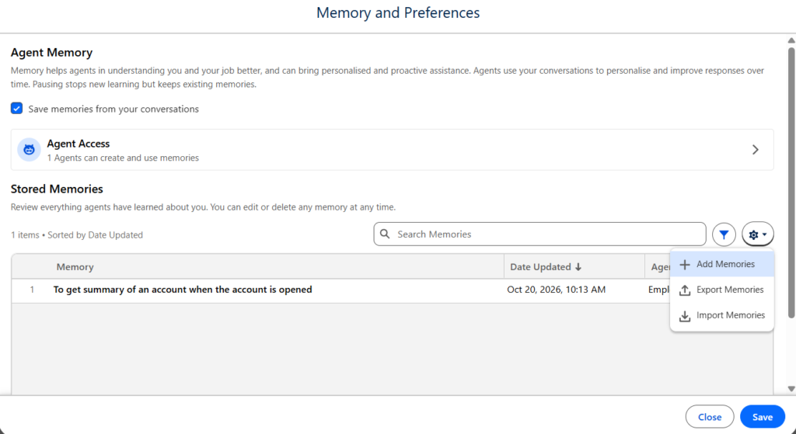Click the Close button

tap(710, 417)
